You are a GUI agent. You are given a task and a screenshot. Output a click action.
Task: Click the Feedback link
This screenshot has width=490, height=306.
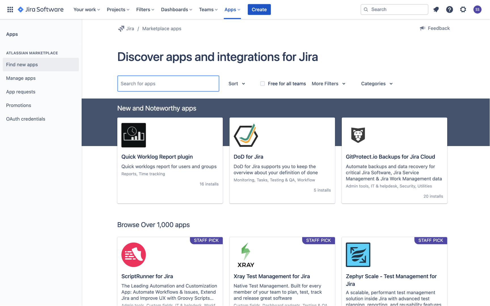coord(434,28)
